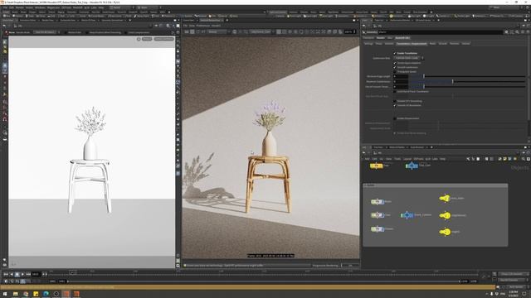Click the middle yellow light bulb node
The image size is (531, 298).
445,215
